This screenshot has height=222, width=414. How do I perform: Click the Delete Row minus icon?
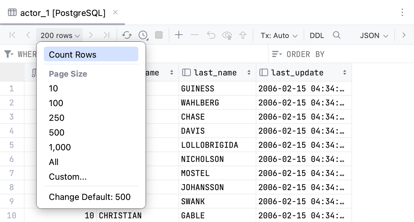(195, 35)
